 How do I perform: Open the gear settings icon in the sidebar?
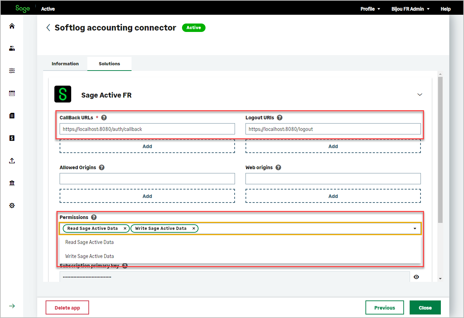12,206
